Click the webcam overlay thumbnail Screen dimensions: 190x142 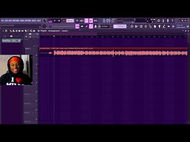point(16,70)
